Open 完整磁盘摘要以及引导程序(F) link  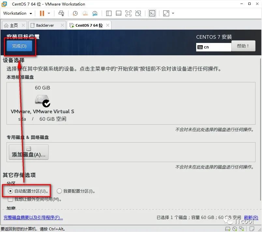pyautogui.click(x=33, y=217)
